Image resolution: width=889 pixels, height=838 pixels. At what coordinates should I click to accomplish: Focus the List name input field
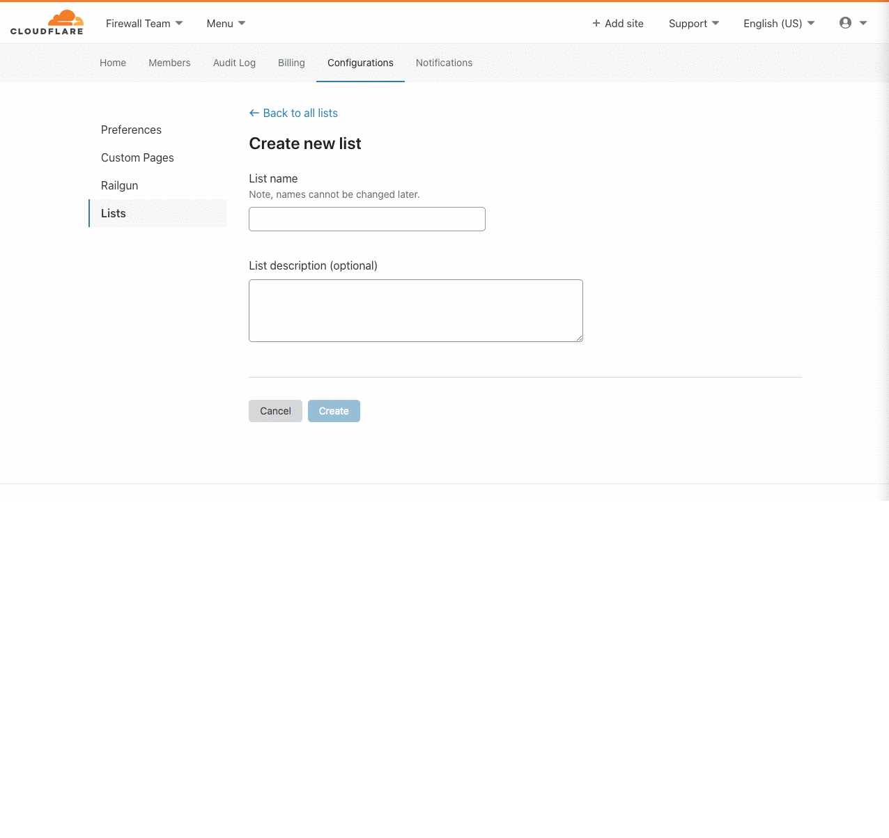point(367,219)
